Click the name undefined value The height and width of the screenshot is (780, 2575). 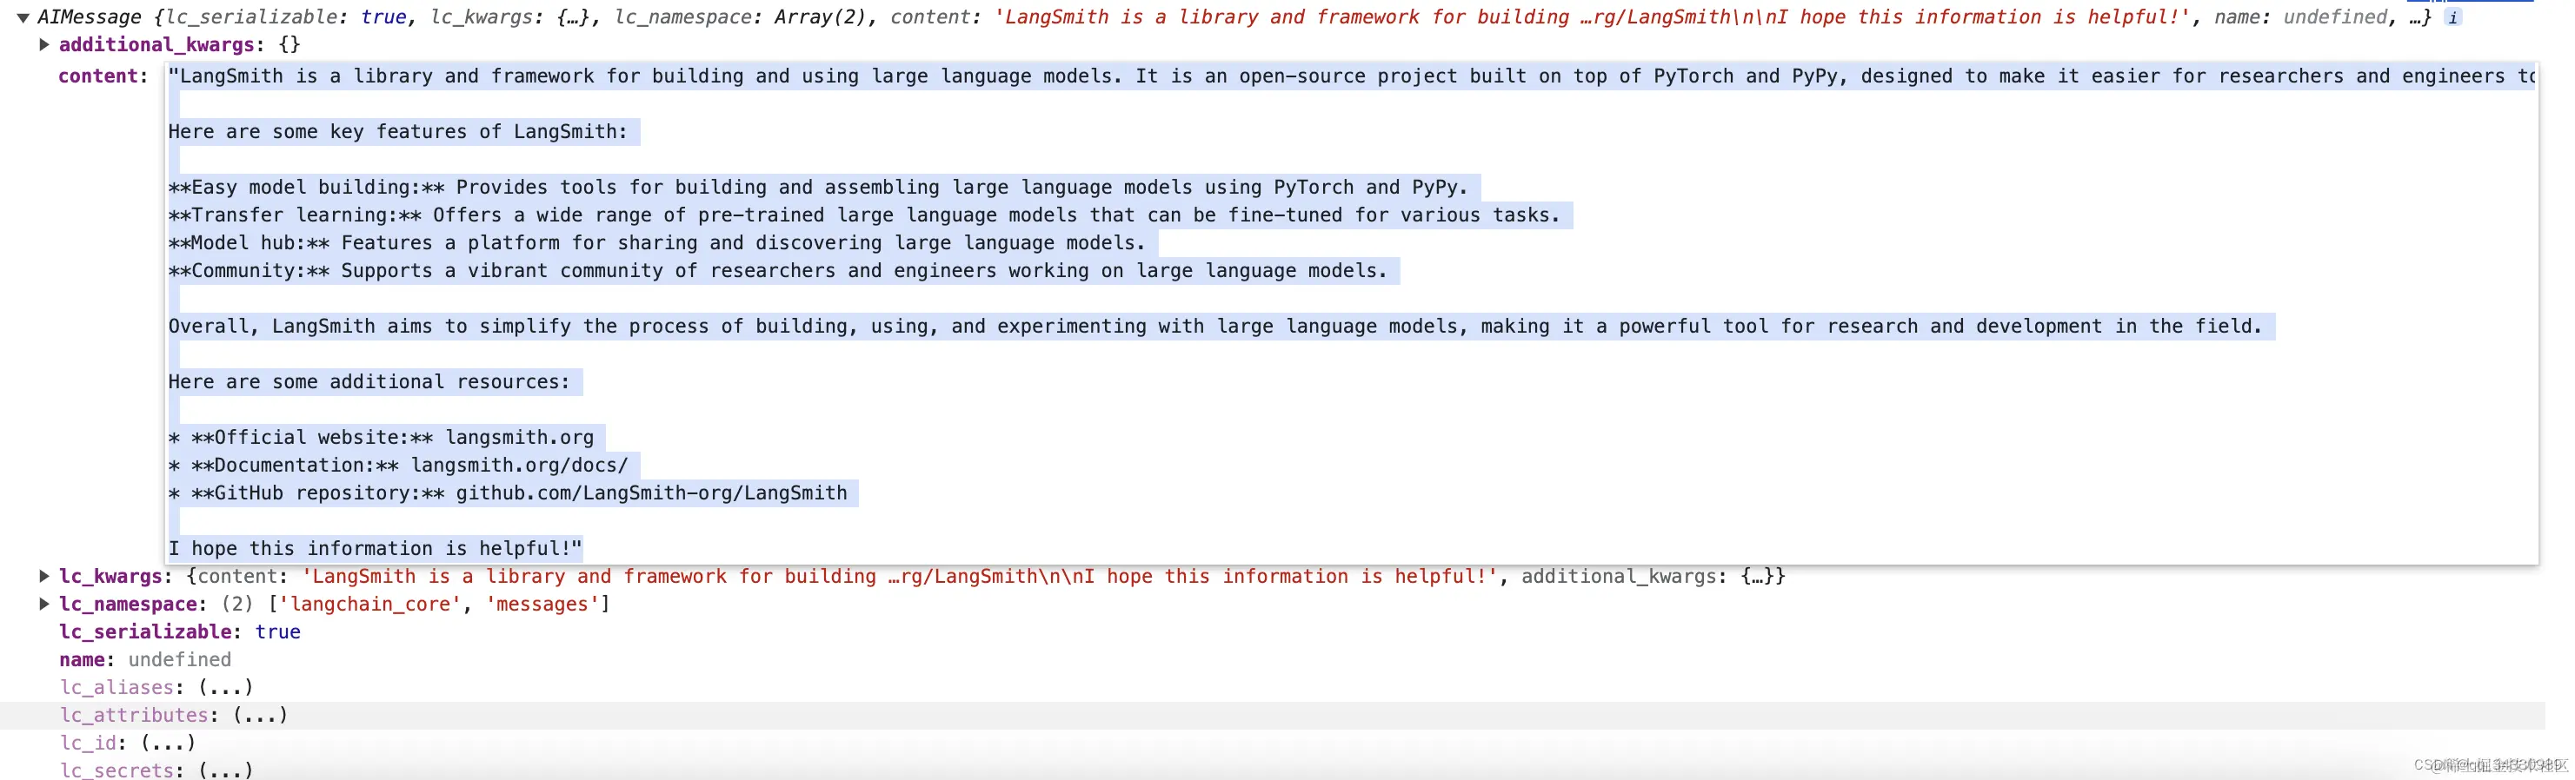click(x=180, y=660)
